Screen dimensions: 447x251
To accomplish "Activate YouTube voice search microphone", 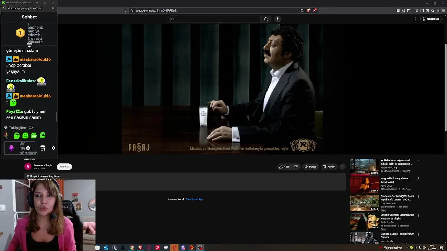I will point(278,19).
